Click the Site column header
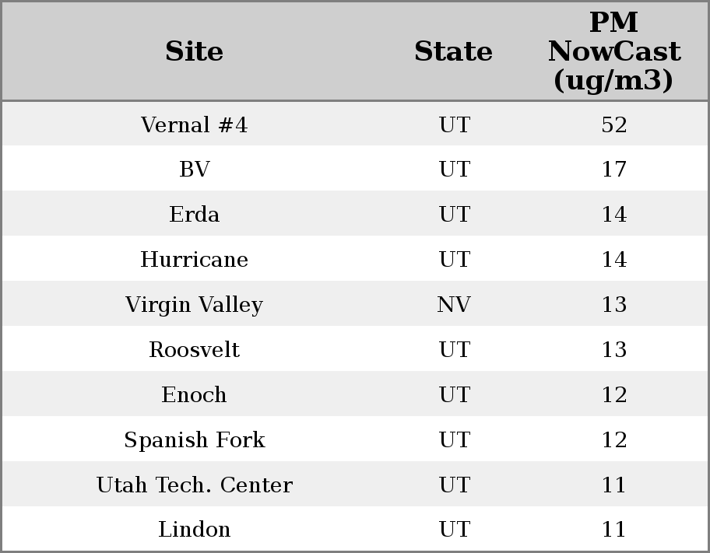 [x=194, y=51]
